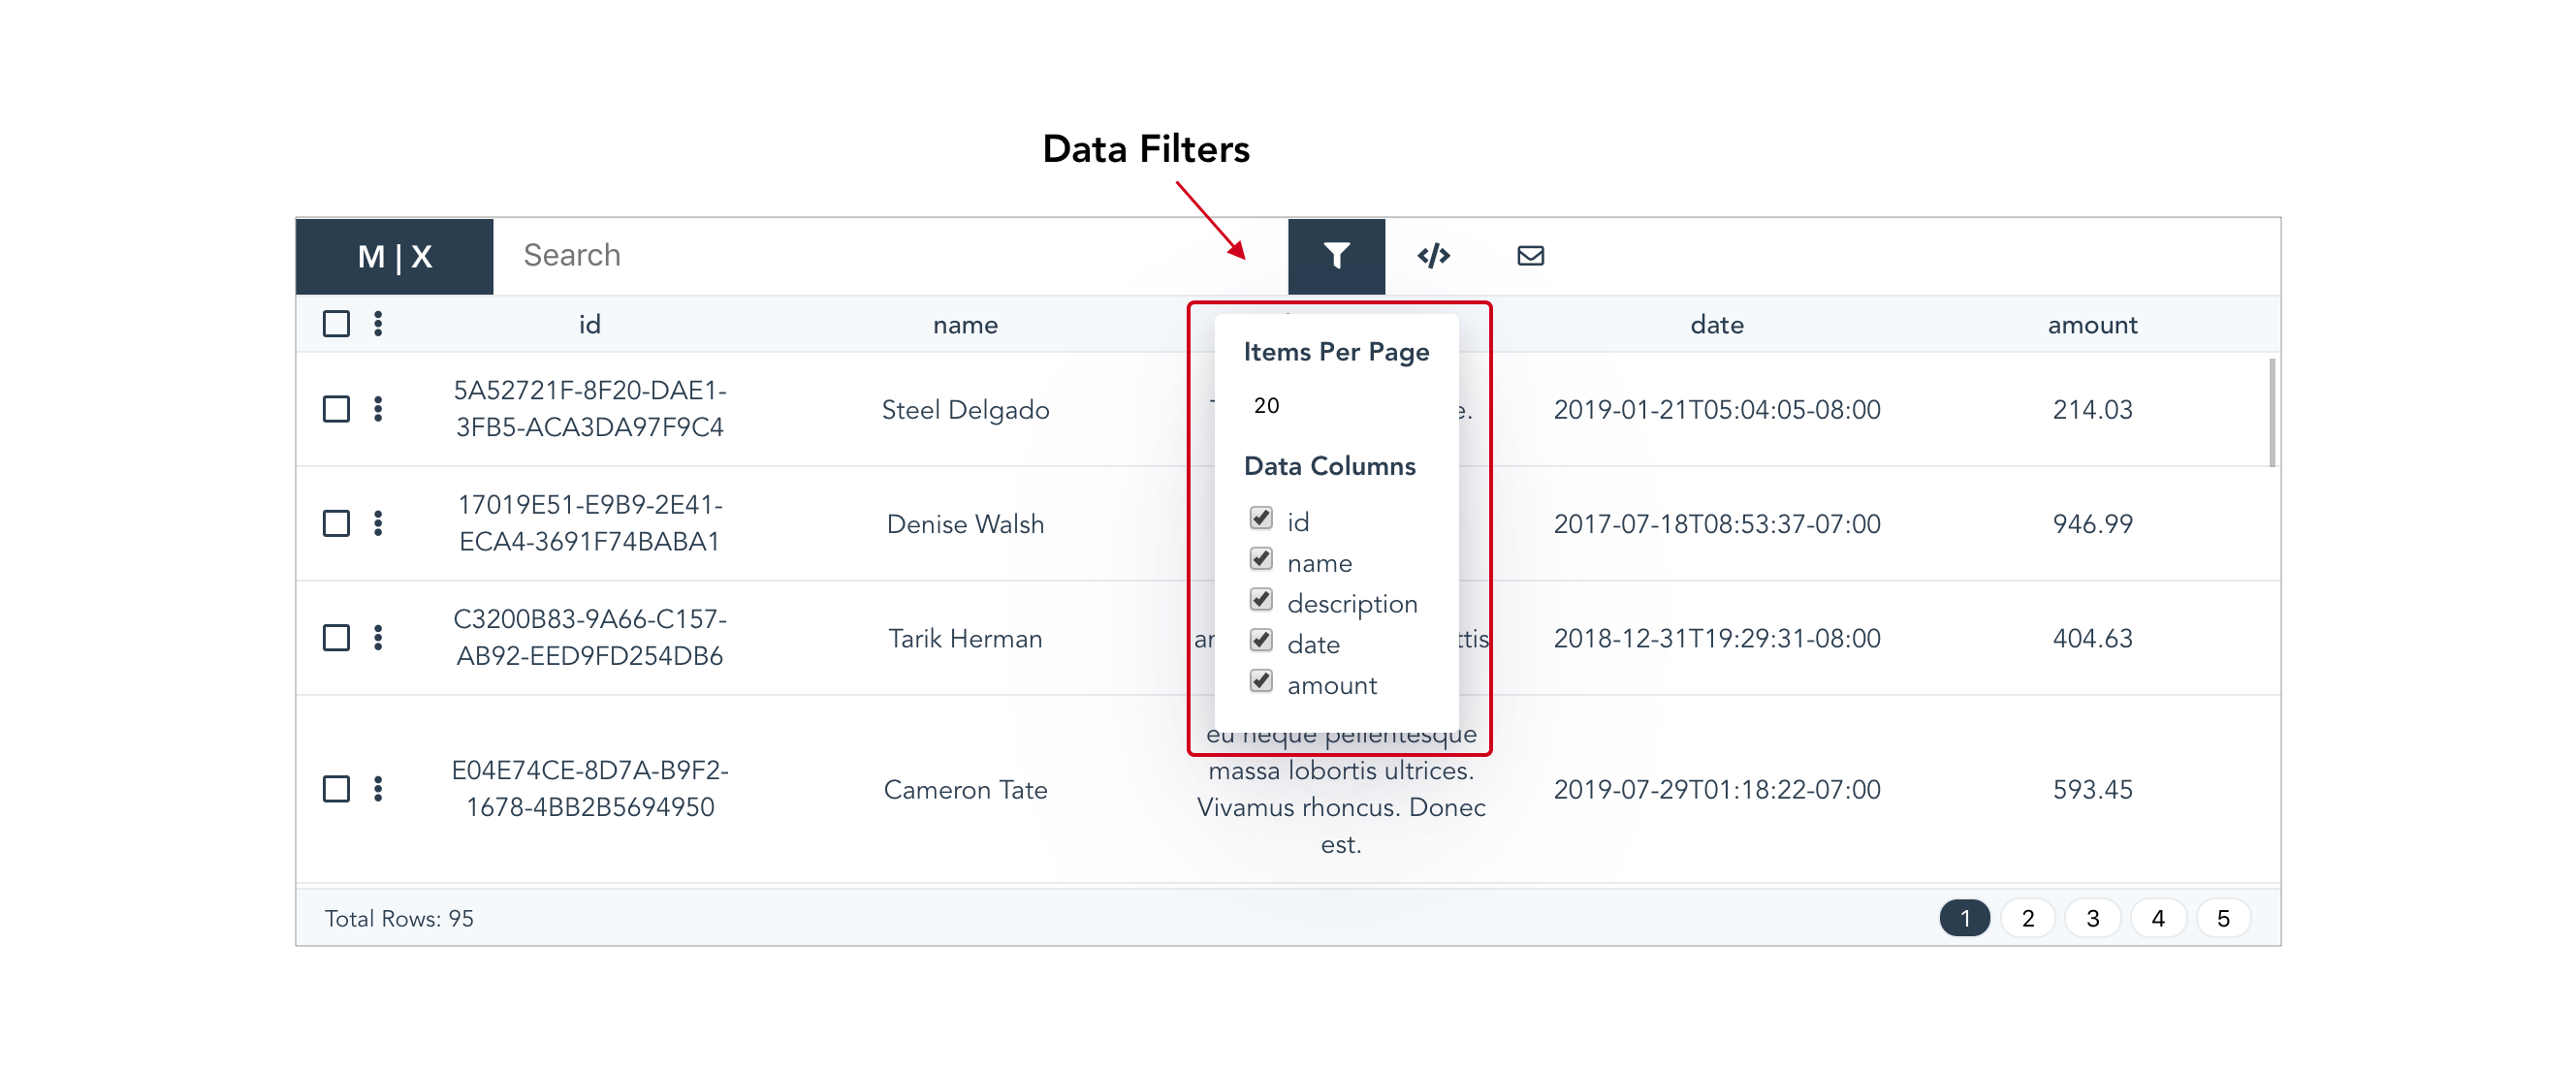Go to page 1
The height and width of the screenshot is (1069, 2576).
[1964, 918]
